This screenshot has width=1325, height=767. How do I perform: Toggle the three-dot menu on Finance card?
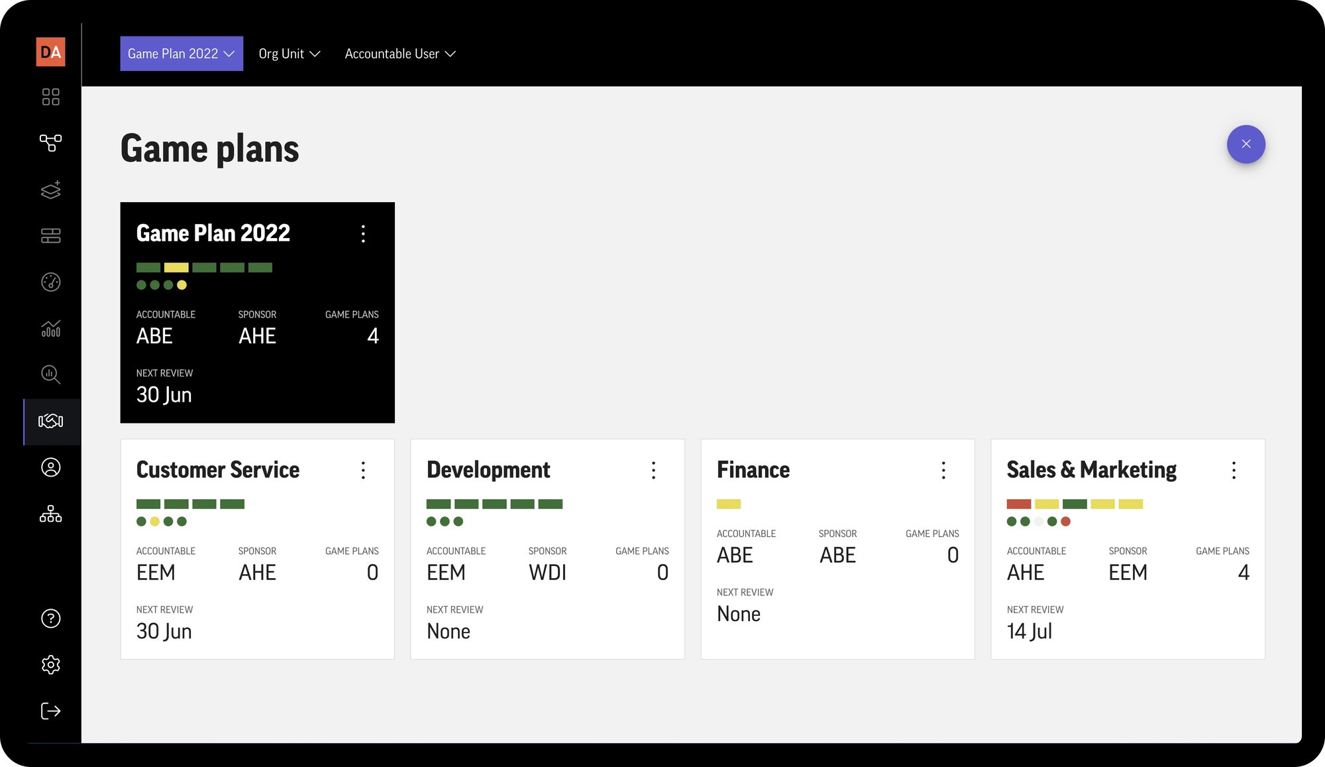point(943,470)
